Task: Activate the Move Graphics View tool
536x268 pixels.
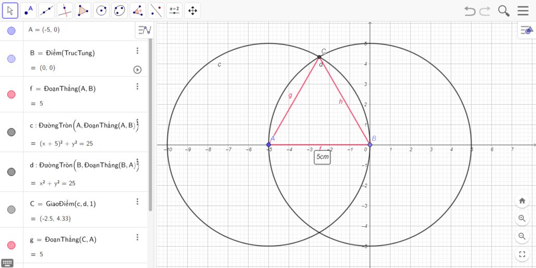Action: [x=192, y=10]
